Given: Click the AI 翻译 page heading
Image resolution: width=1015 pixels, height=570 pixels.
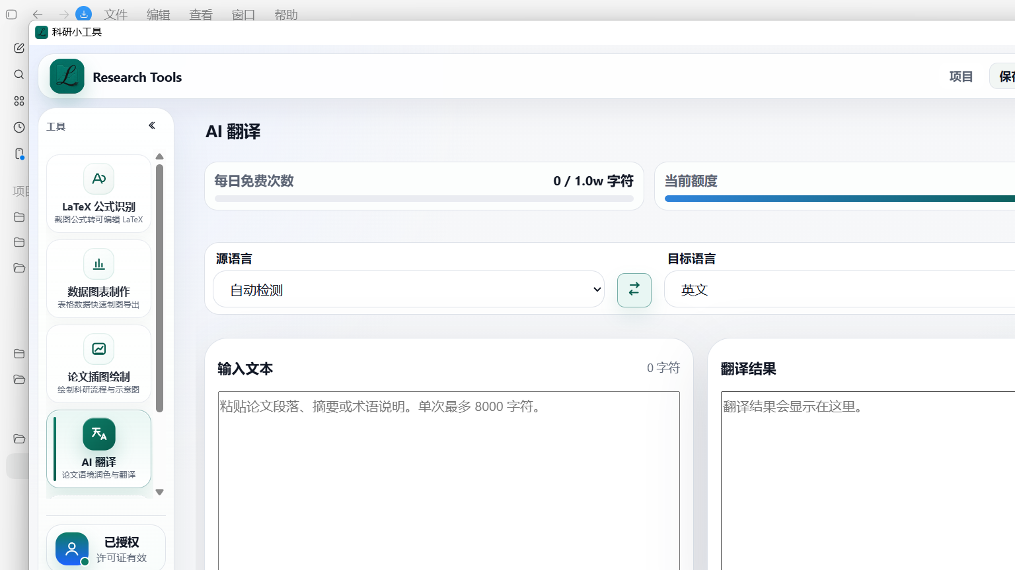Looking at the screenshot, I should point(233,131).
